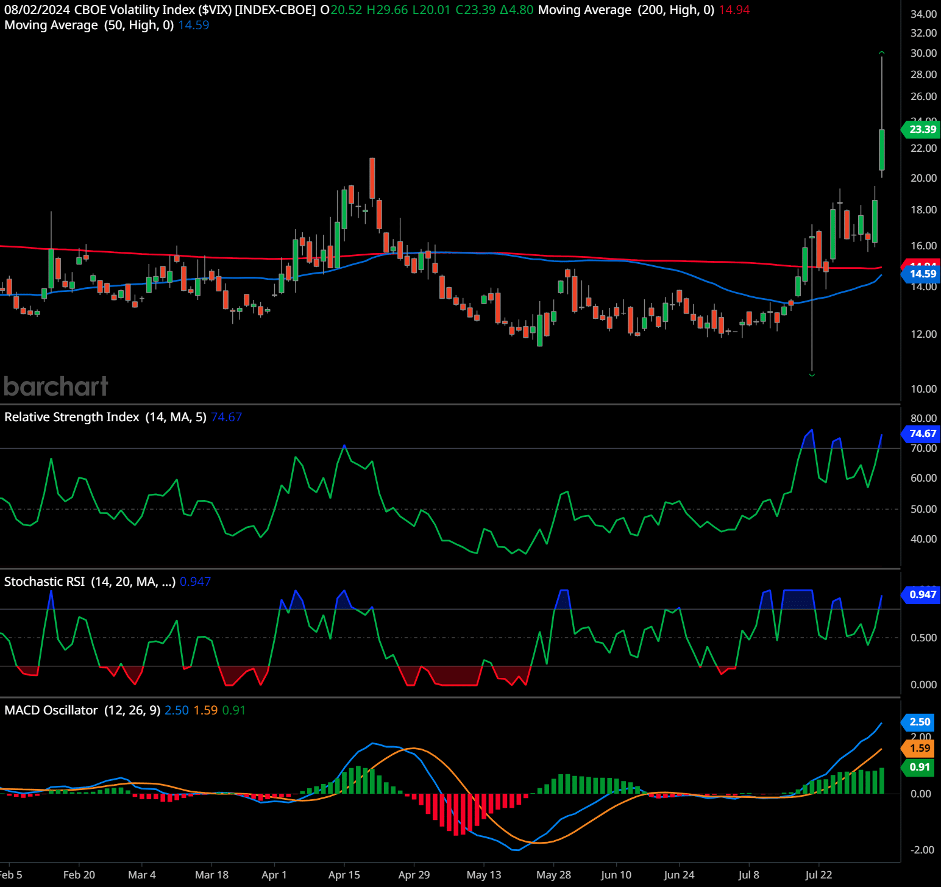Click the blue 2.50 value in MACD header
941x887 pixels.
177,710
